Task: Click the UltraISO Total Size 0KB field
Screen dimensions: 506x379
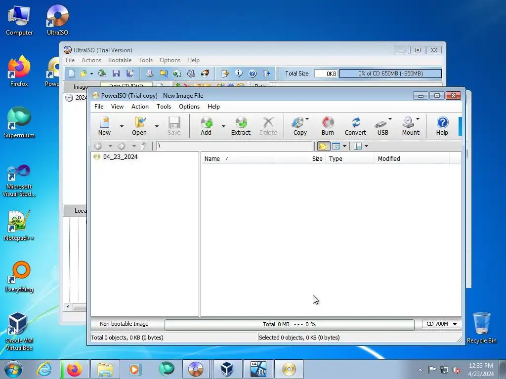Action: click(326, 74)
